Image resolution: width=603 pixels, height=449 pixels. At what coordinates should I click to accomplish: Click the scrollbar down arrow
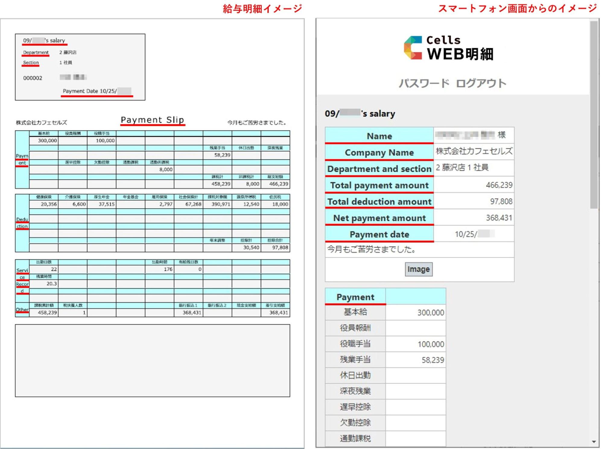click(x=594, y=442)
